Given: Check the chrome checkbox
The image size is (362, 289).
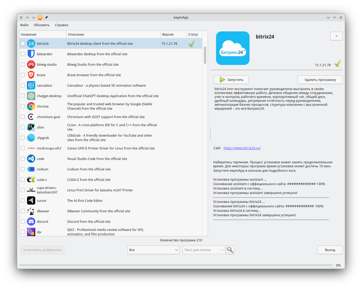Looking at the screenshot, I should (x=23, y=106).
